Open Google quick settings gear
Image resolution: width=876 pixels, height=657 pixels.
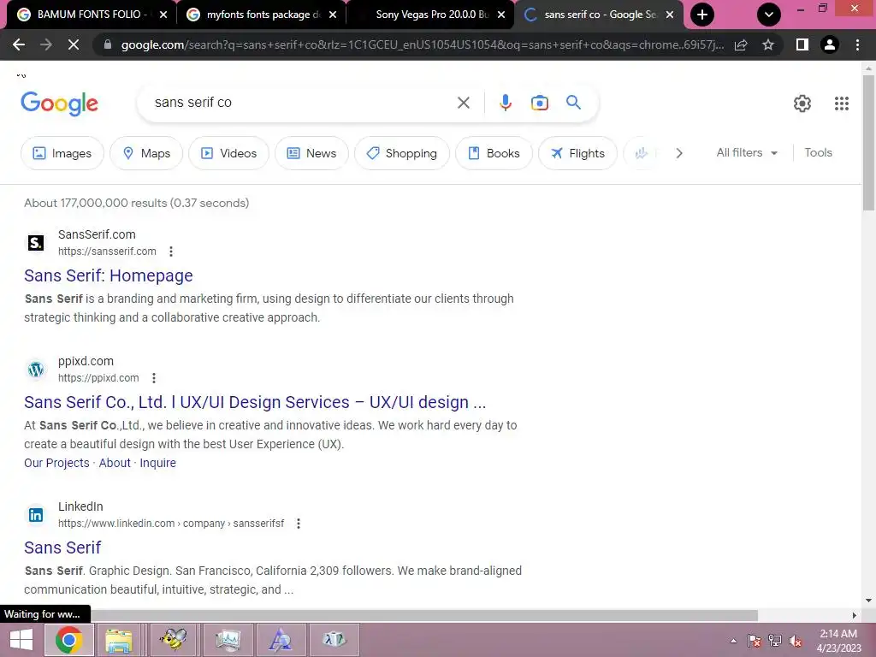802,104
